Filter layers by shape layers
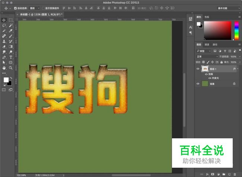This screenshot has width=242, height=177. (x=230, y=51)
